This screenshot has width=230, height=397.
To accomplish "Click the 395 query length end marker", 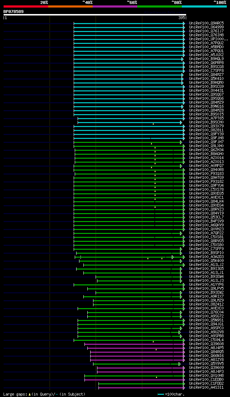I will coord(182,18).
